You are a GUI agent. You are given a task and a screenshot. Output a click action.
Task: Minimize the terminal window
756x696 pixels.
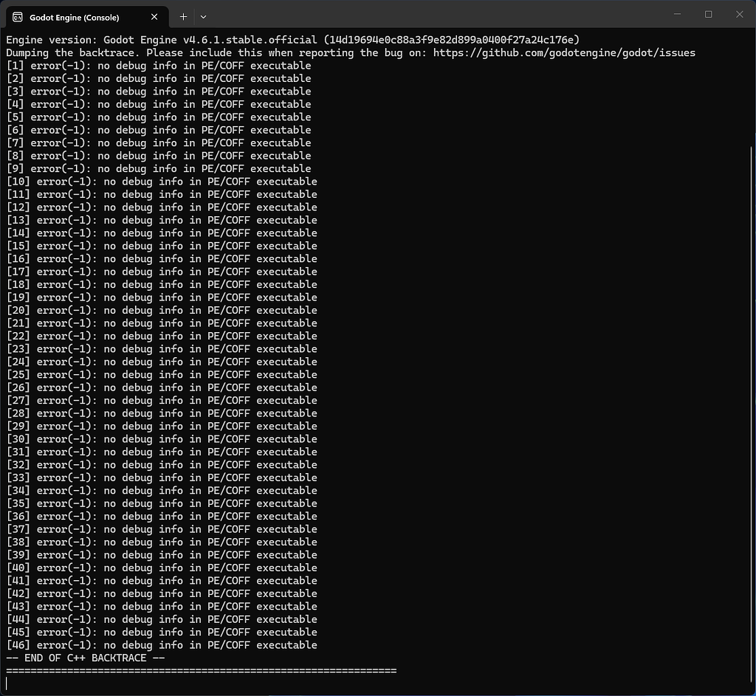point(678,15)
